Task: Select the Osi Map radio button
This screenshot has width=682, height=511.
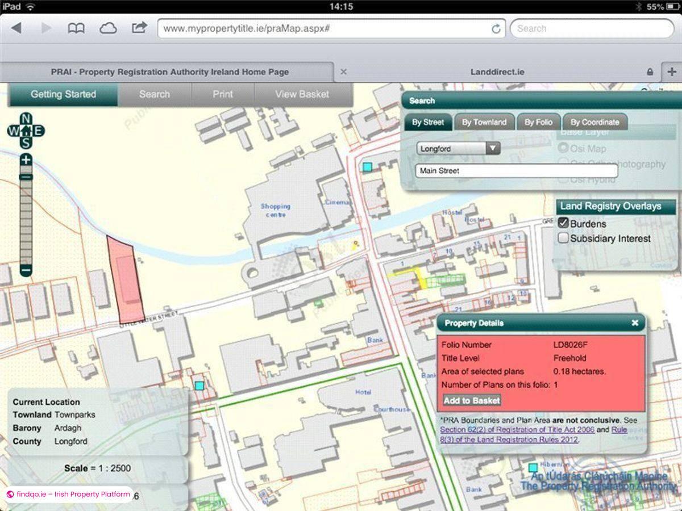Action: (x=563, y=148)
